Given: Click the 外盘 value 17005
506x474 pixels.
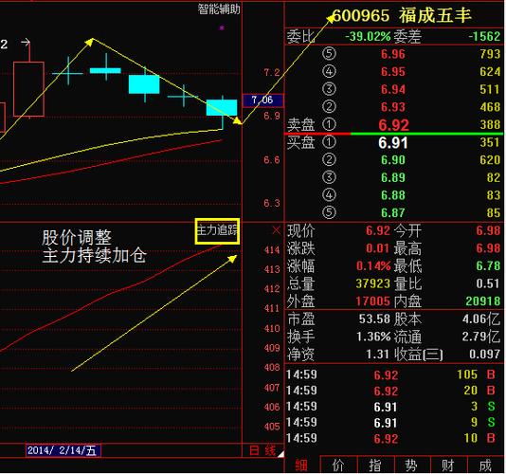Looking at the screenshot, I should [373, 301].
